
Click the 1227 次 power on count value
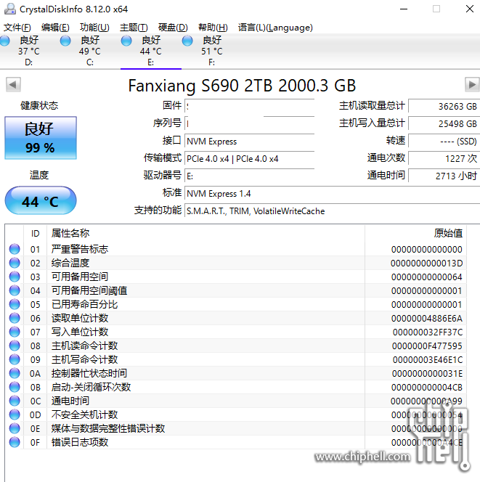click(444, 159)
